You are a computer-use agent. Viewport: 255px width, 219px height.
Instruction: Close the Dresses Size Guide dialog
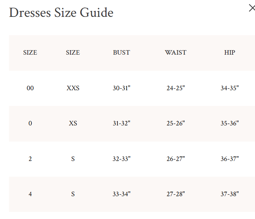pos(252,8)
